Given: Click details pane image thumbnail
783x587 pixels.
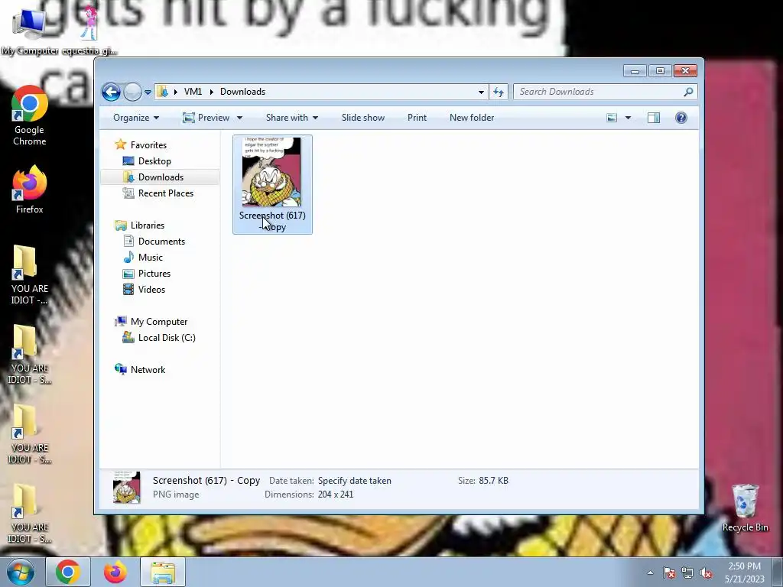Looking at the screenshot, I should click(126, 487).
